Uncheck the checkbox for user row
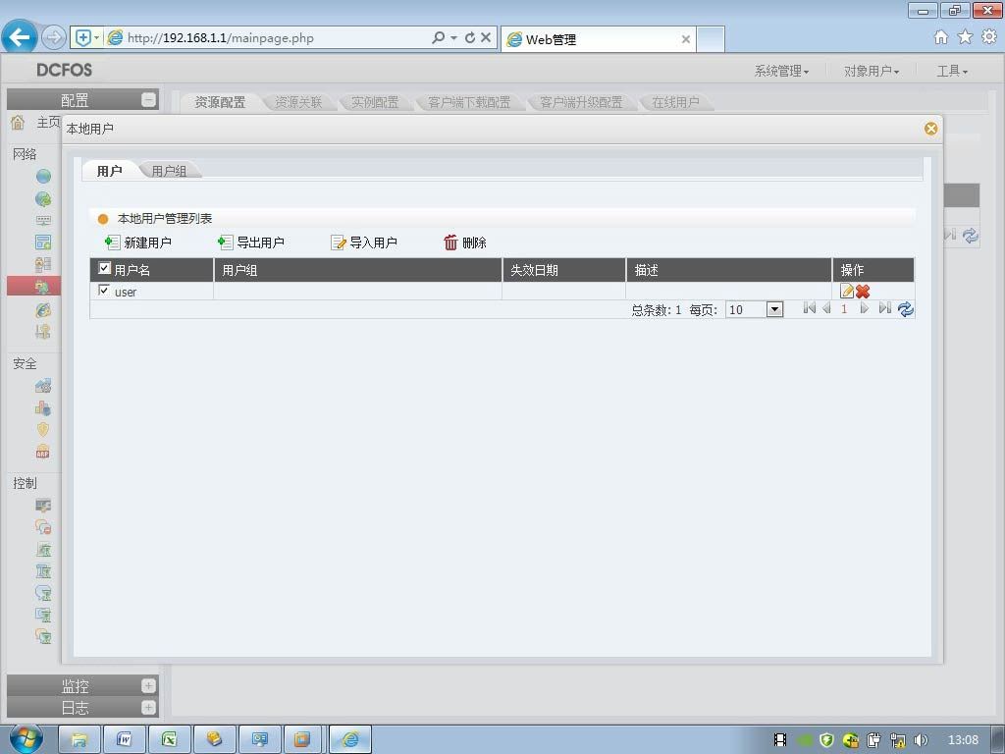 click(104, 291)
